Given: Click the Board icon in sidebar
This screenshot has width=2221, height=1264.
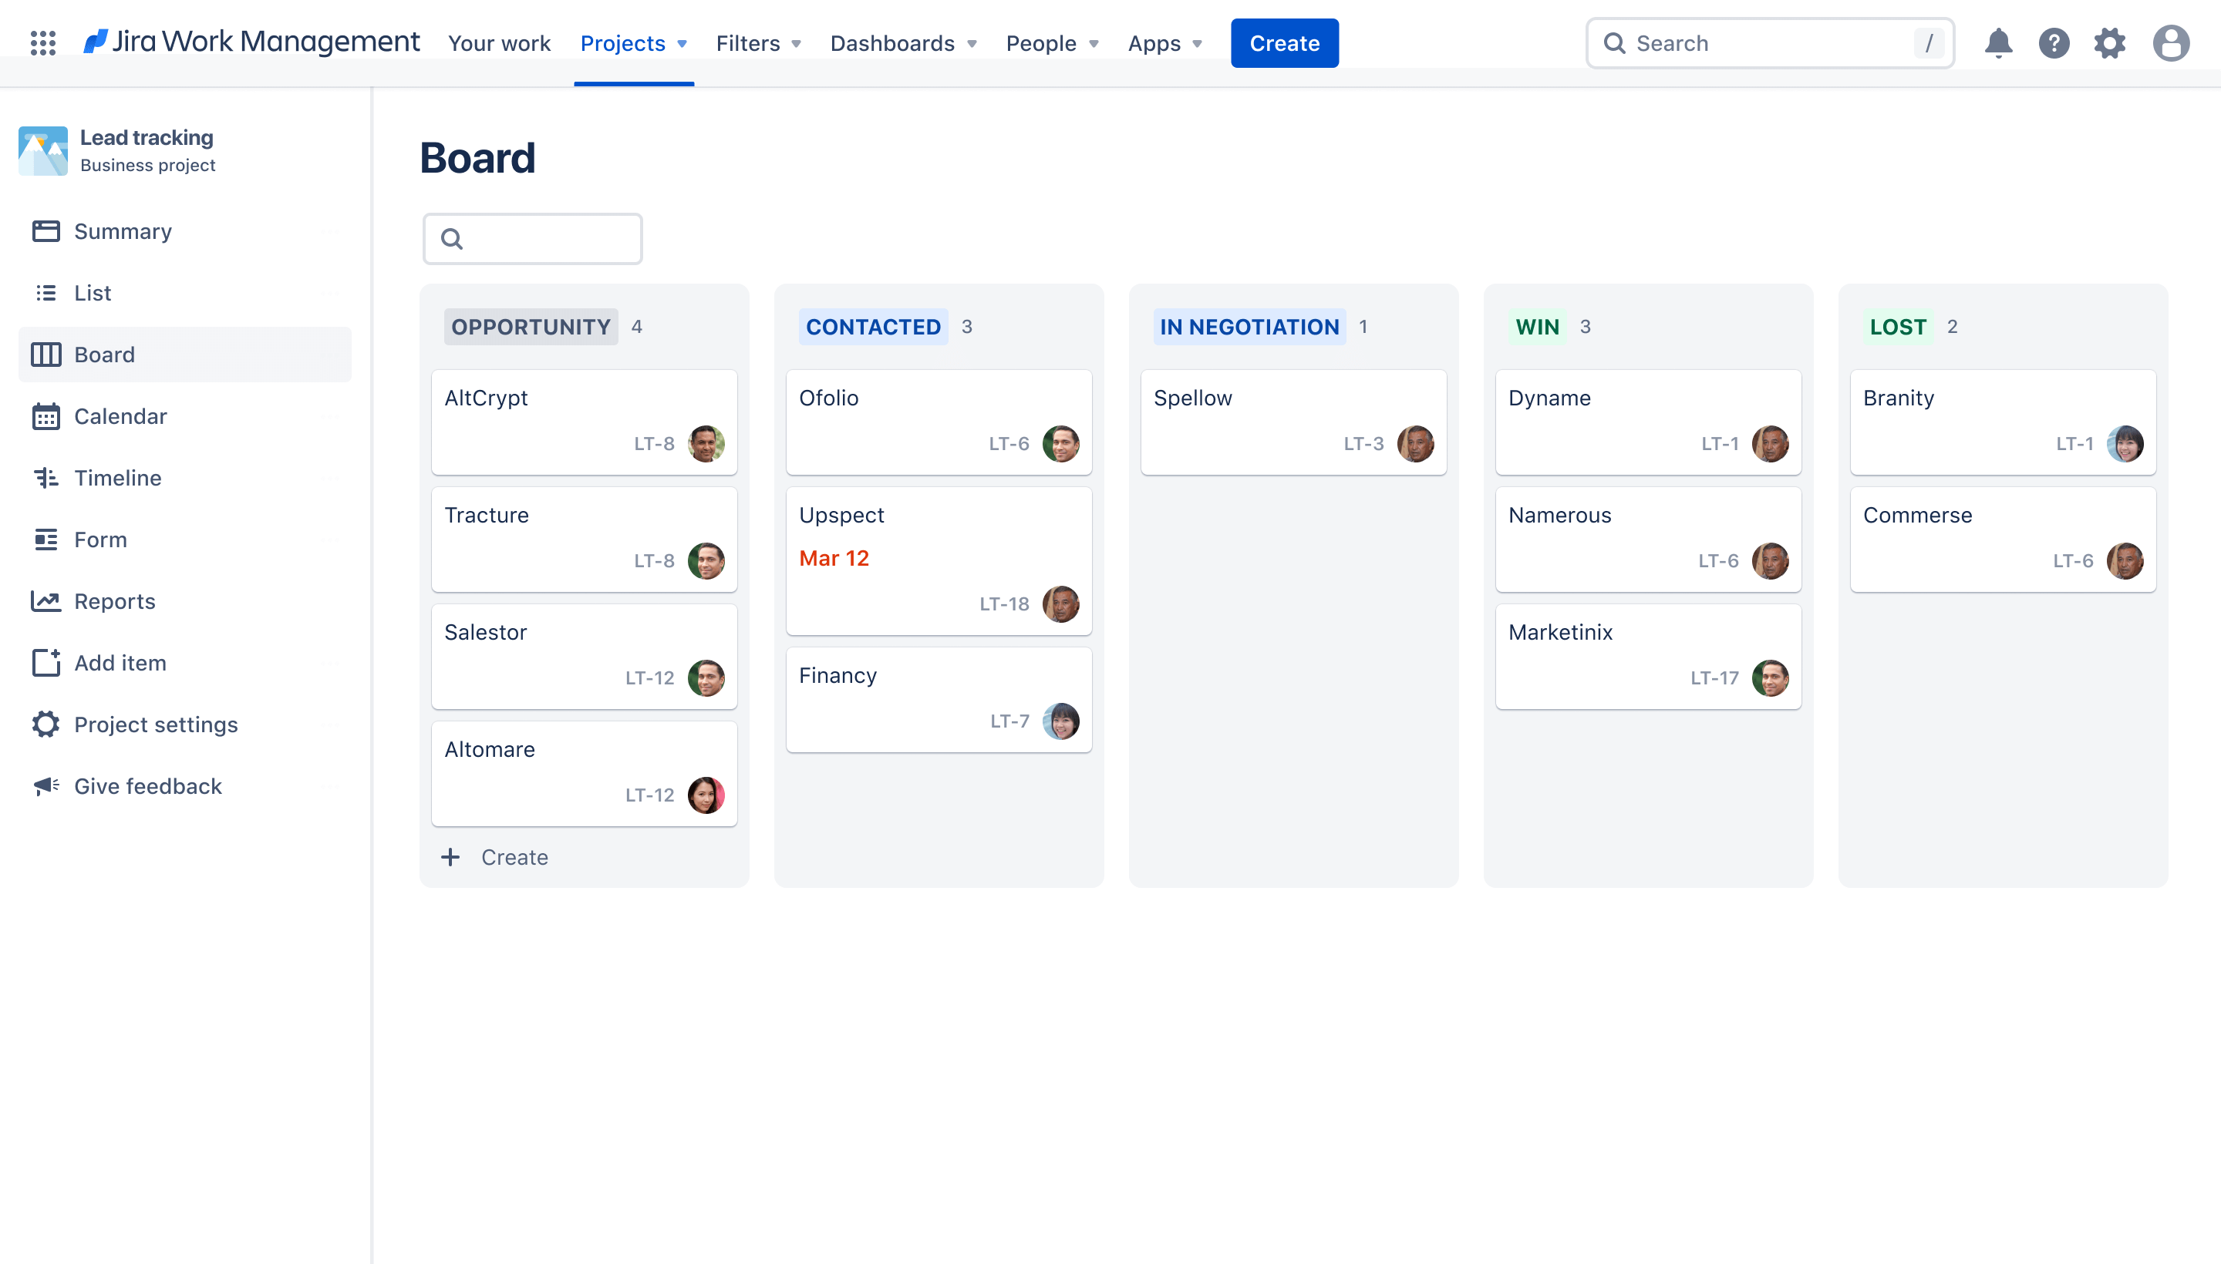Looking at the screenshot, I should [45, 354].
